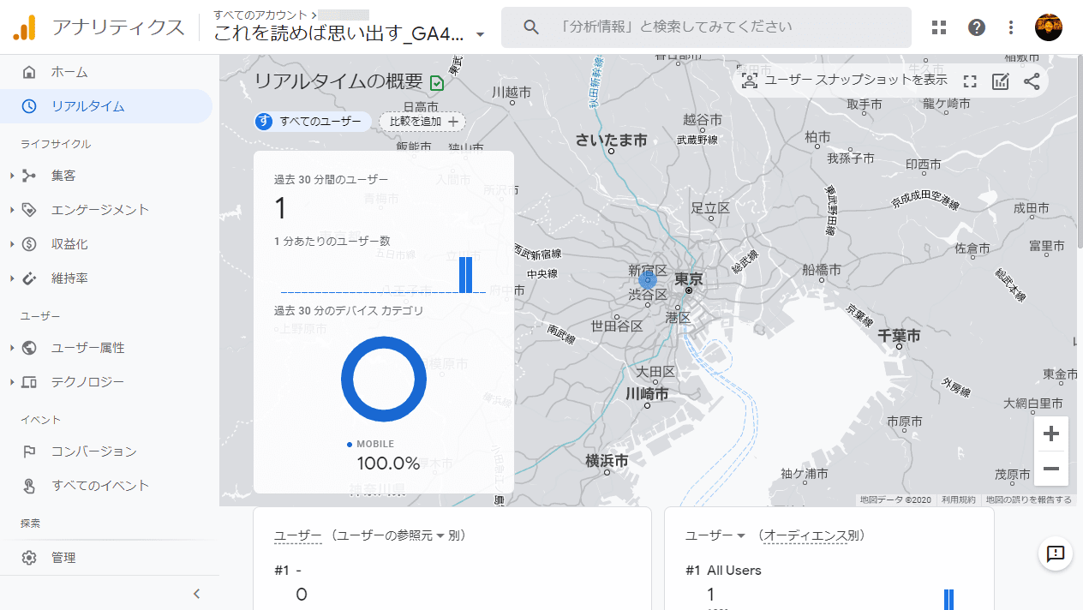Viewport: 1083px width, 610px height.
Task: Click the リアルタイムの概要 report title
Action: [x=338, y=81]
